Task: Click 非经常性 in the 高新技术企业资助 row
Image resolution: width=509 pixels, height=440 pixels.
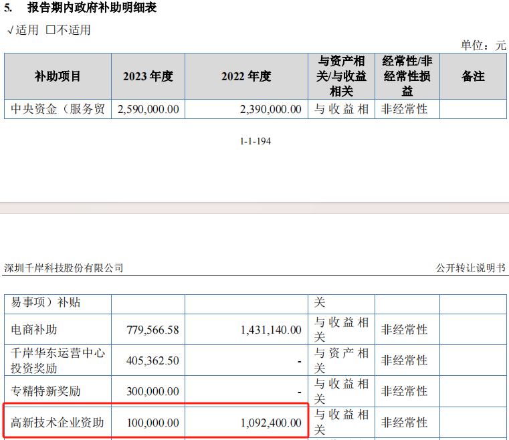Action: (x=404, y=423)
